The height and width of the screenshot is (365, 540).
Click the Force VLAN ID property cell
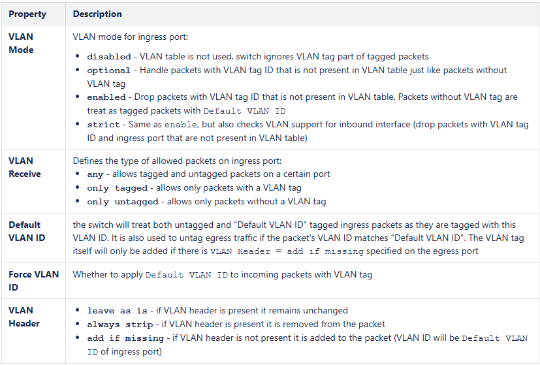pyautogui.click(x=33, y=281)
